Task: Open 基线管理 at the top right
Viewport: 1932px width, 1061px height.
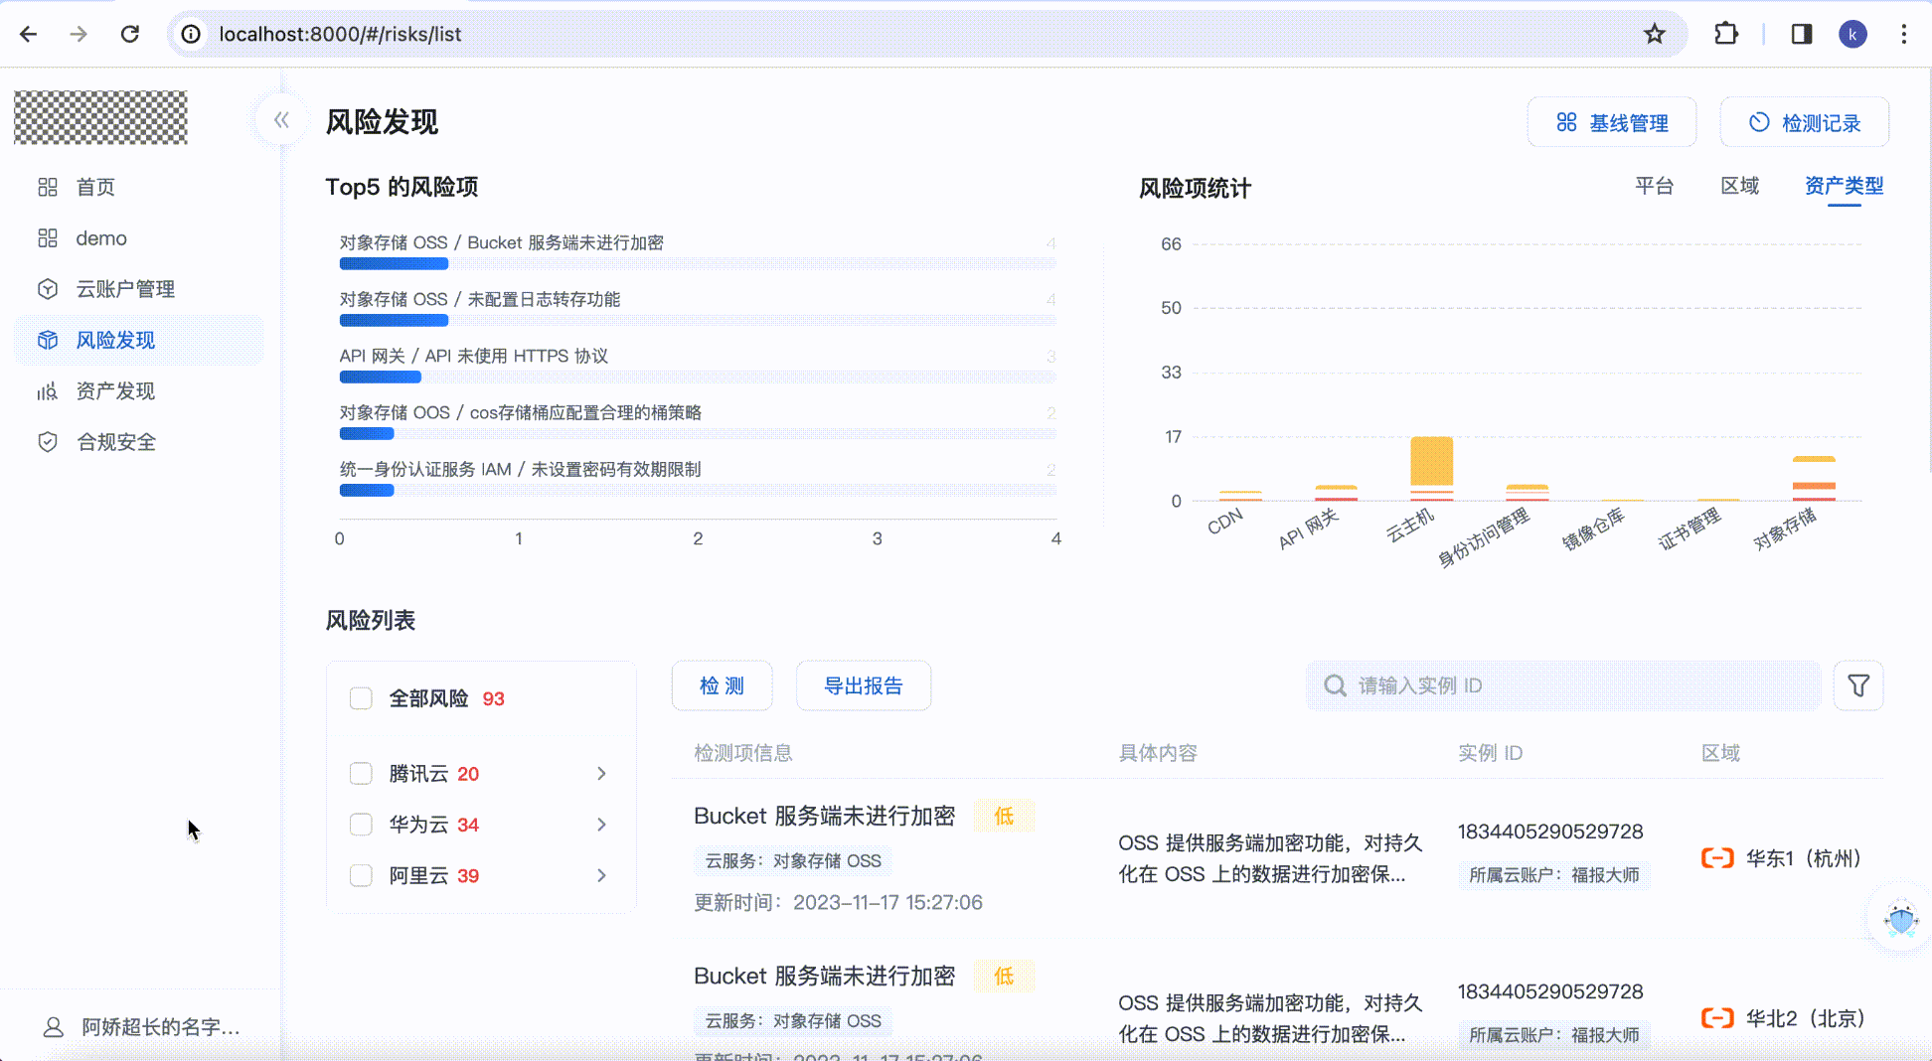Action: (1611, 121)
